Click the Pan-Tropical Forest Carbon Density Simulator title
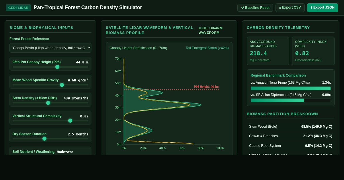 [88, 7]
